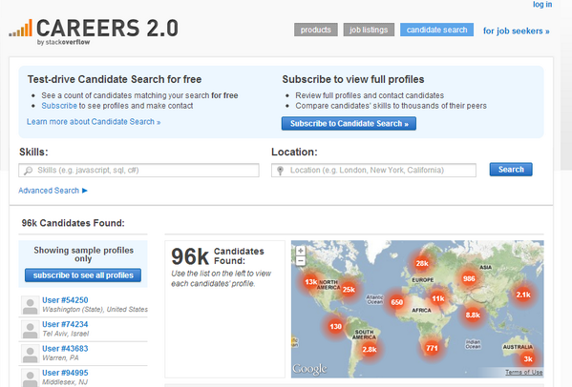Click the pin icon in Location field

pos(280,171)
